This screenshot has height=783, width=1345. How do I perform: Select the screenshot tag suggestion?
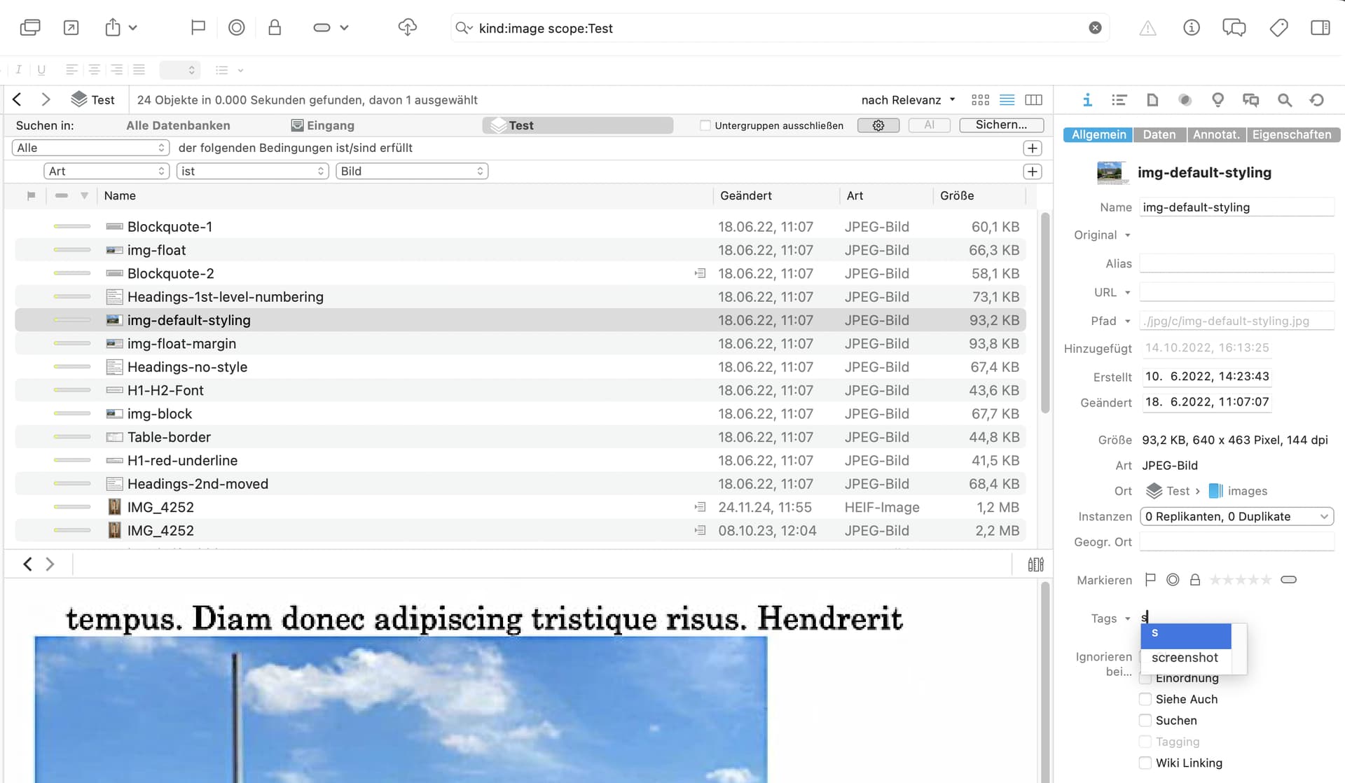coord(1185,658)
